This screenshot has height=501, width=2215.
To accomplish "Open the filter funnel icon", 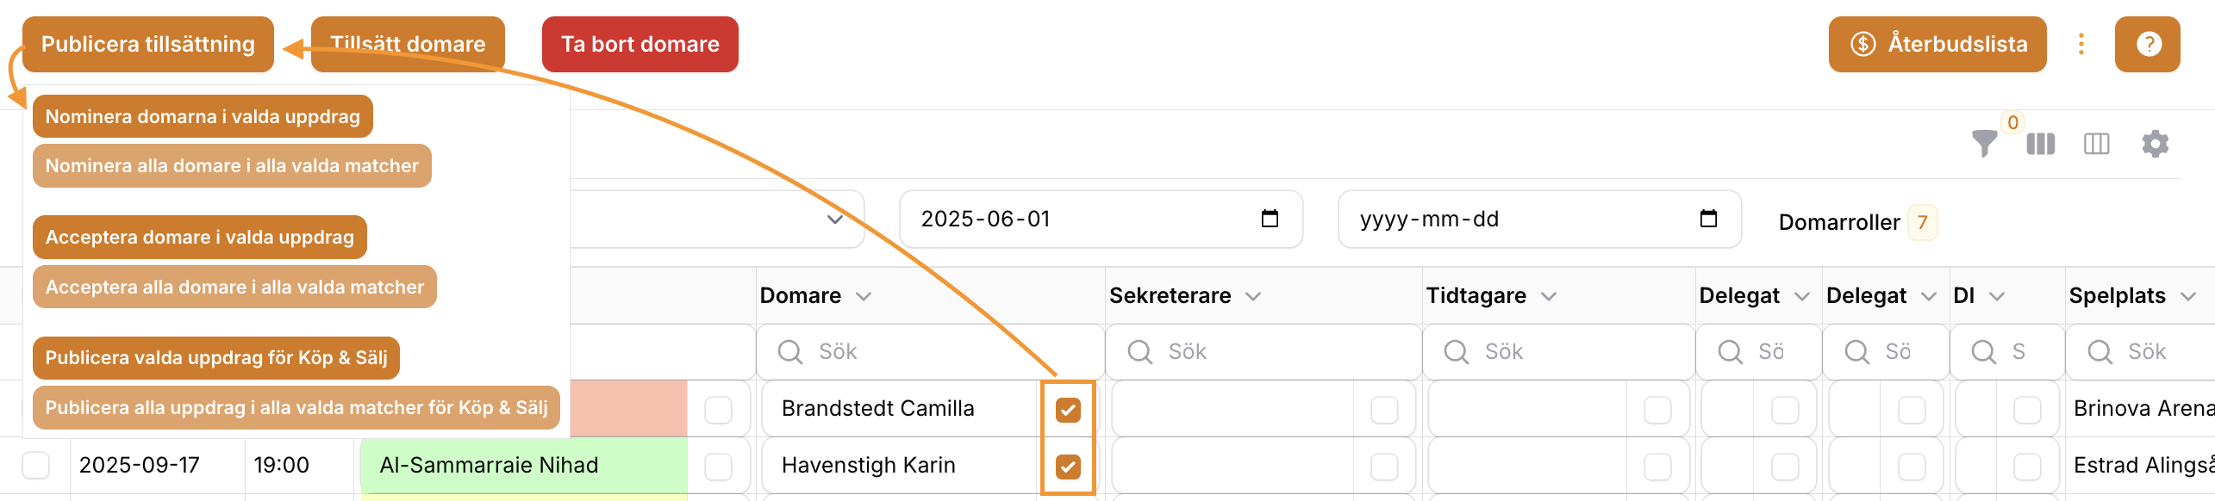I will (1984, 143).
